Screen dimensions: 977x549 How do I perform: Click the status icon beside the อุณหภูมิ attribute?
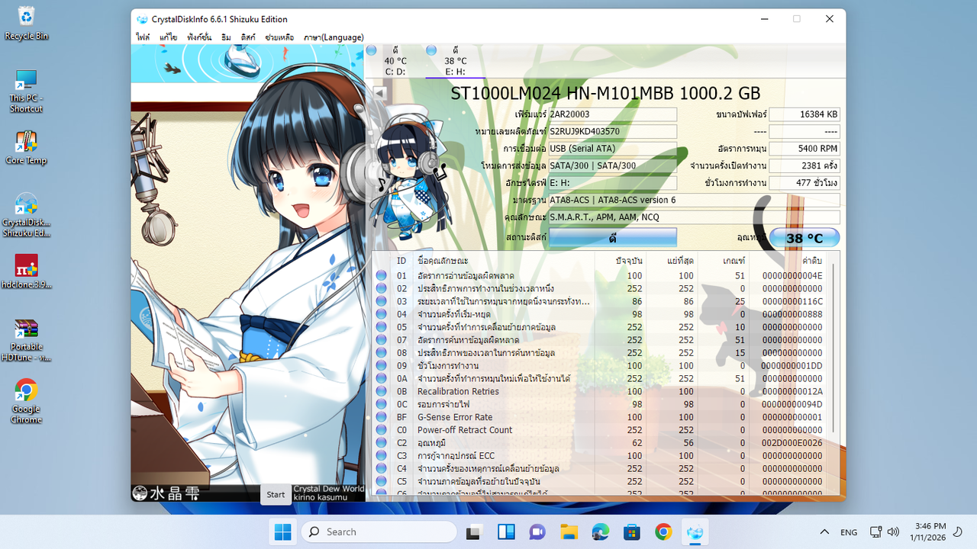click(x=379, y=442)
